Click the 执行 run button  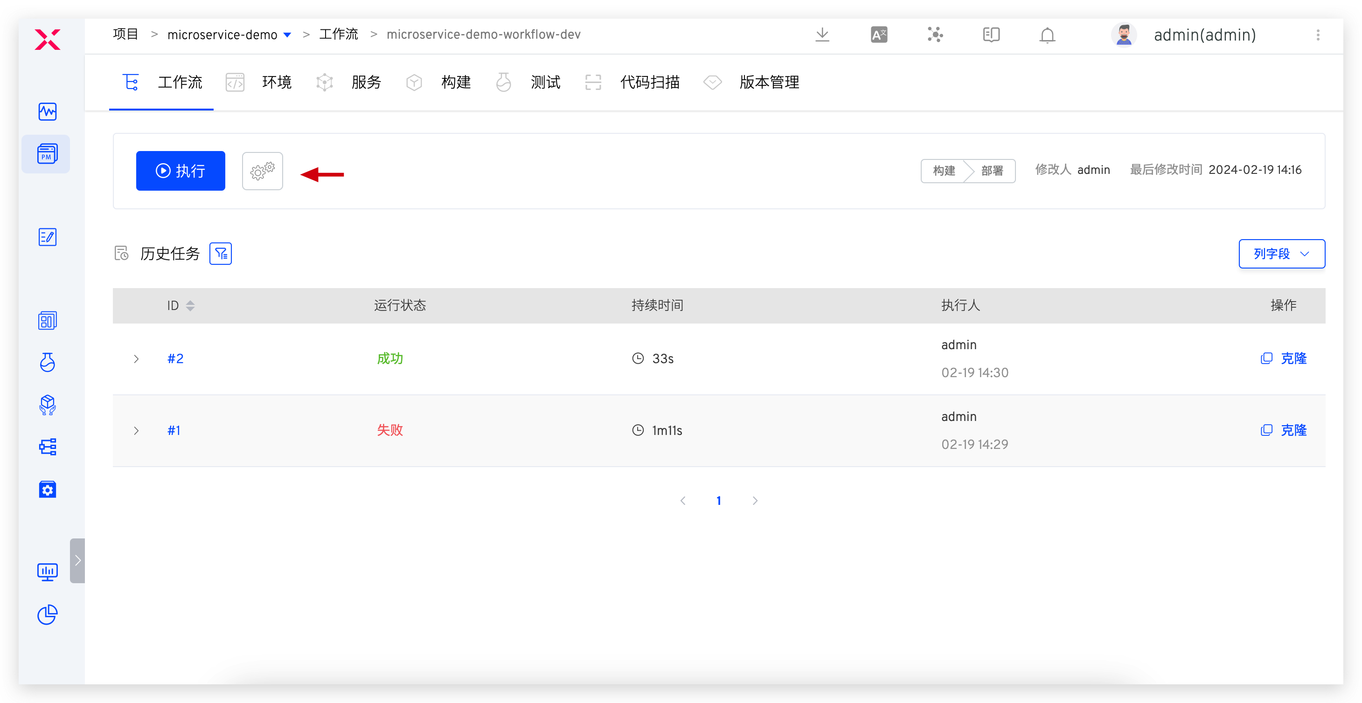[181, 171]
